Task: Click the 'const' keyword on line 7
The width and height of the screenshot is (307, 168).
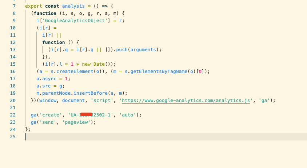Action: click(x=52, y=6)
